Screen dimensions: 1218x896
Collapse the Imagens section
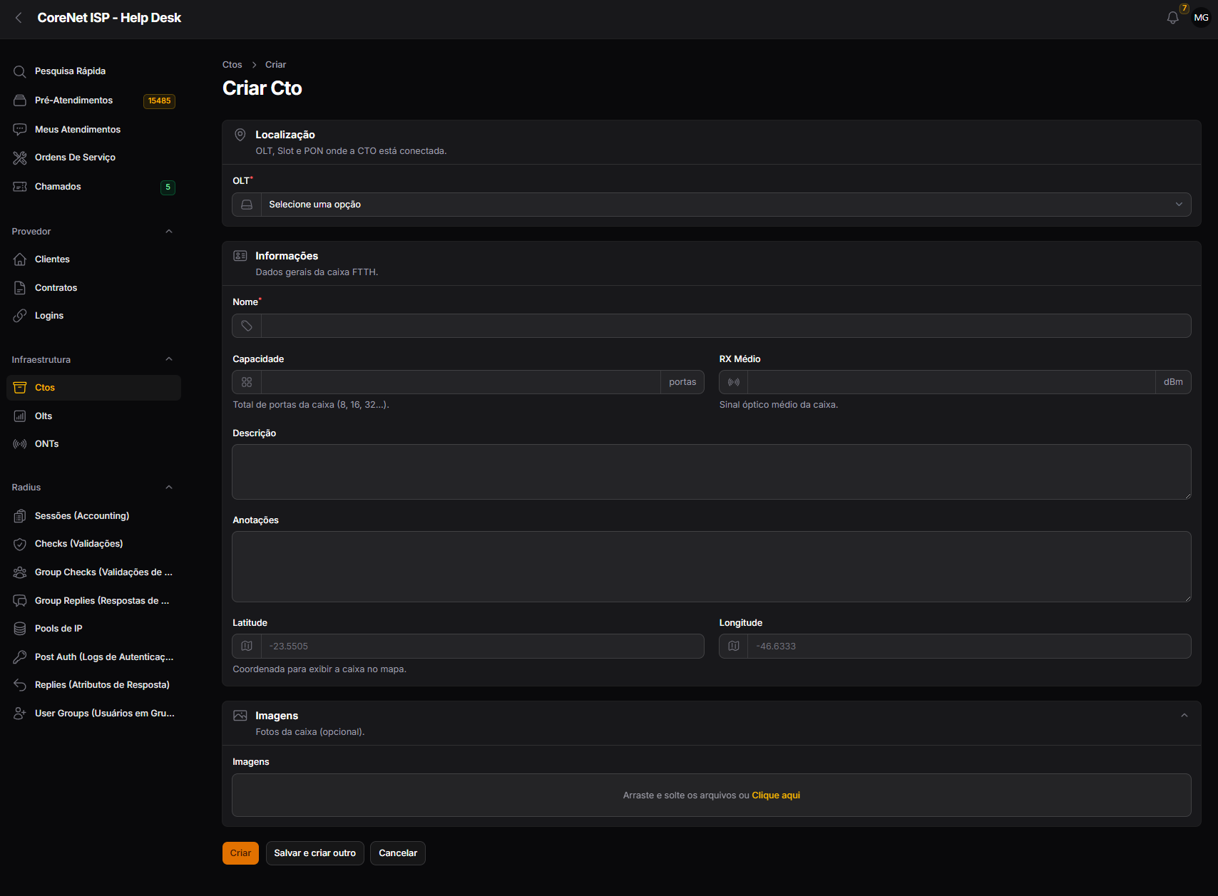[1184, 716]
